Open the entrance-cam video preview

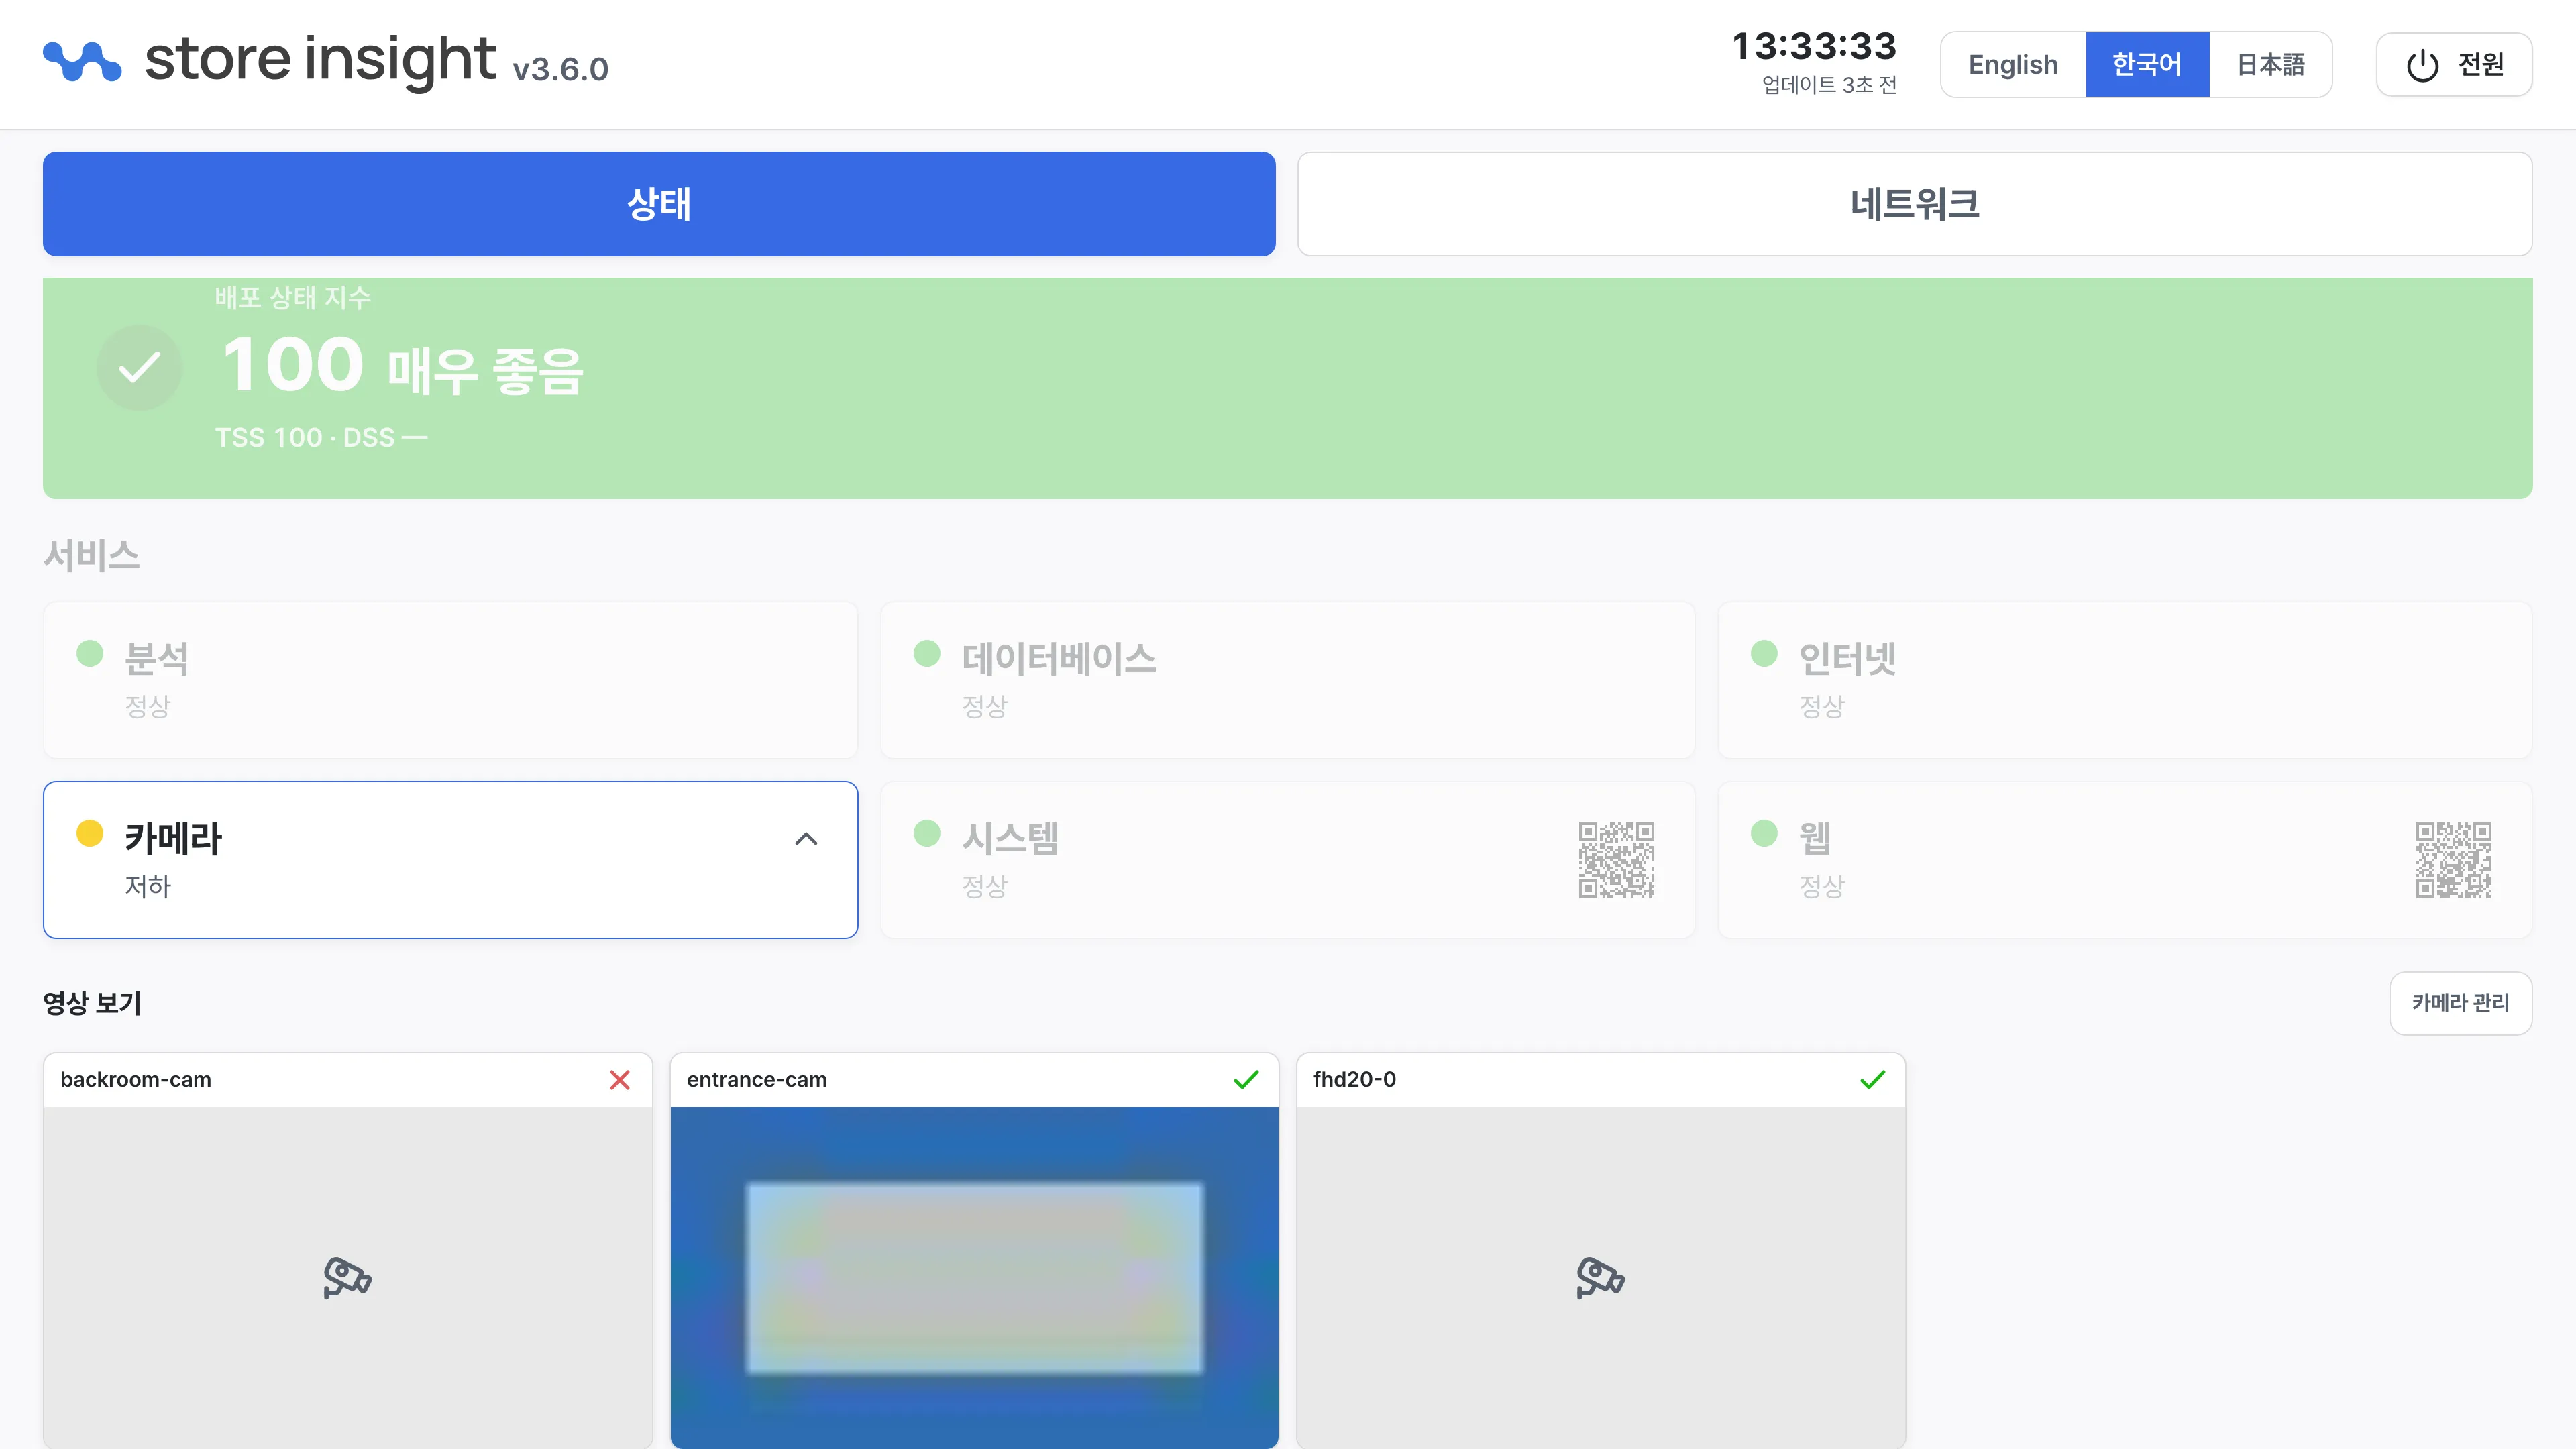point(974,1277)
